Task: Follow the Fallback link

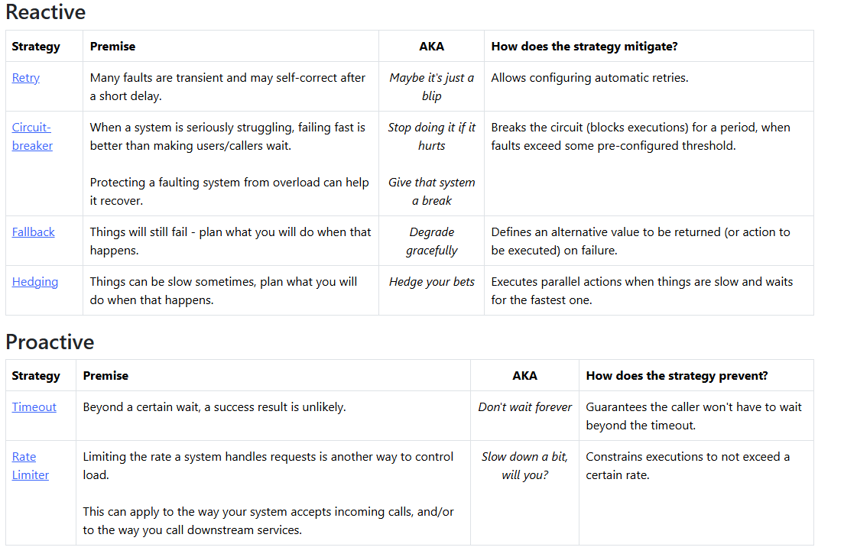Action: [x=34, y=232]
